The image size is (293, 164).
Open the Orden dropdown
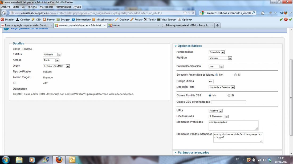pos(56,66)
